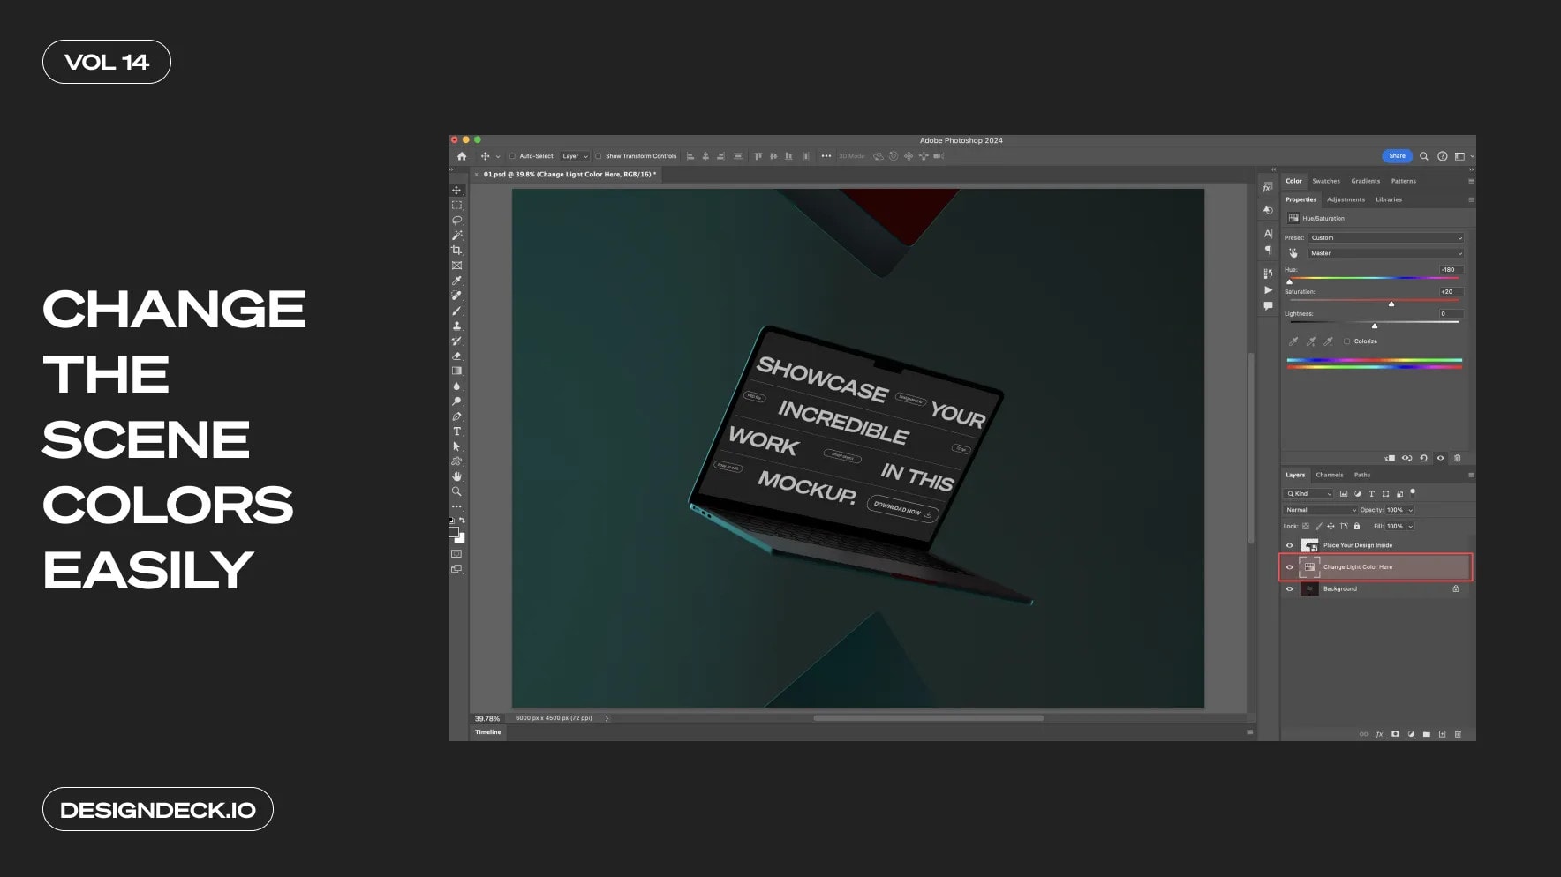Select the Gradient tool
The height and width of the screenshot is (877, 1561).
(x=457, y=371)
